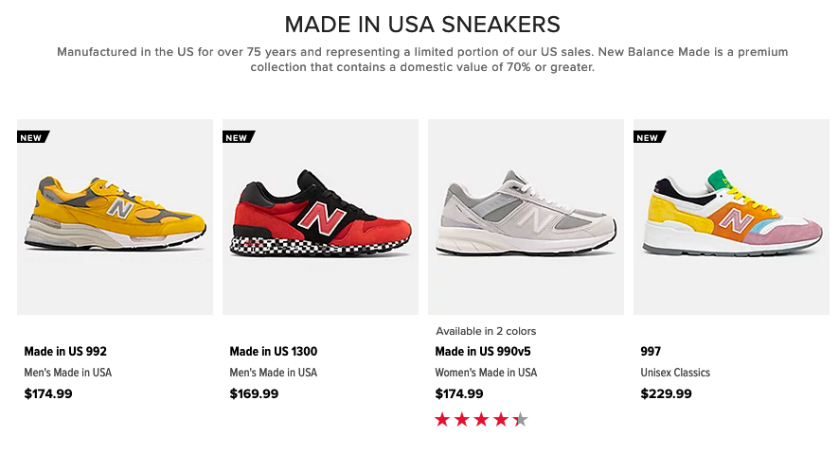Screen dimensions: 839x453
Task: Open the "997" product title link
Action: pyautogui.click(x=651, y=352)
